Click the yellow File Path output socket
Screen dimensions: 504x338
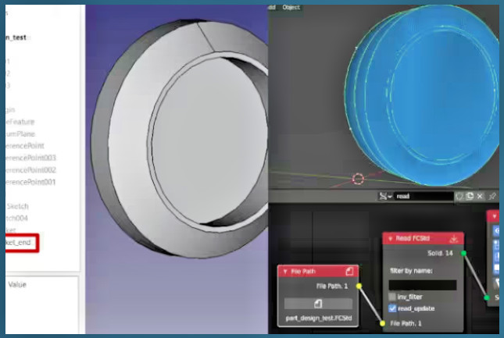pos(359,286)
